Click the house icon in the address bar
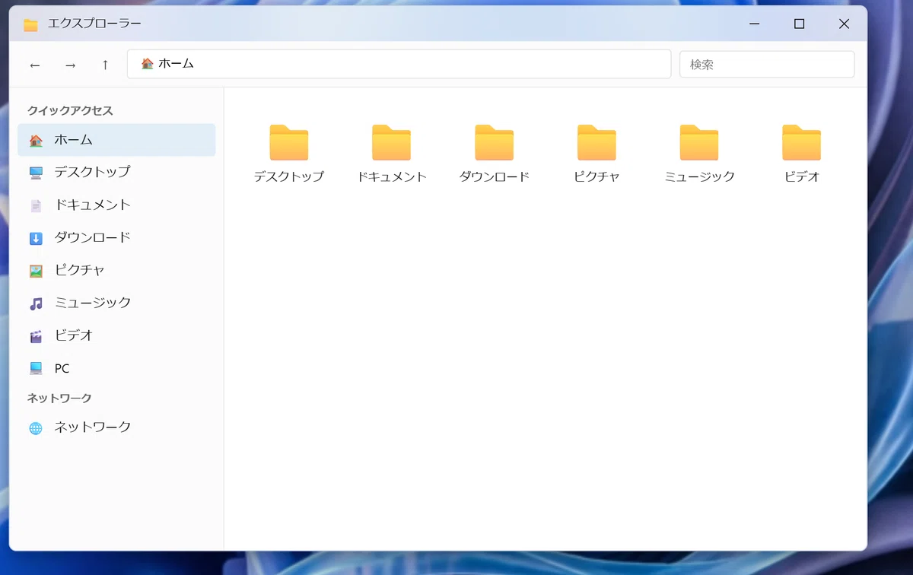Image resolution: width=913 pixels, height=575 pixels. coord(148,64)
